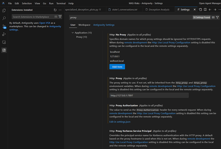This screenshot has height=149, width=221.
Task: Open editor more actions ellipsis
Action: coord(219,10)
